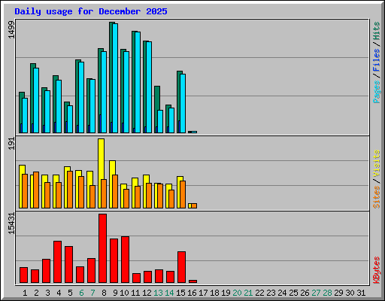
Task: Select day 15 on the x-axis
Action: (x=180, y=293)
